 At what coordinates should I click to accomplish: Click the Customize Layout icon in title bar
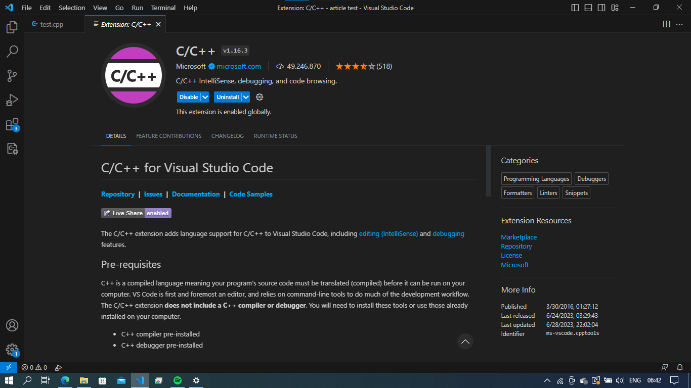coord(615,8)
